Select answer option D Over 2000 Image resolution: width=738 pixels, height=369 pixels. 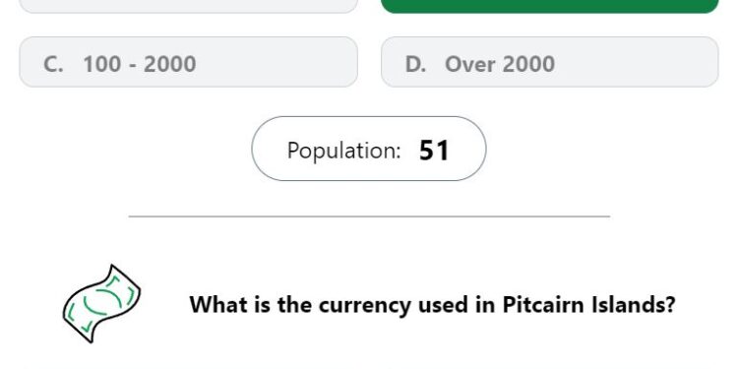coord(550,62)
